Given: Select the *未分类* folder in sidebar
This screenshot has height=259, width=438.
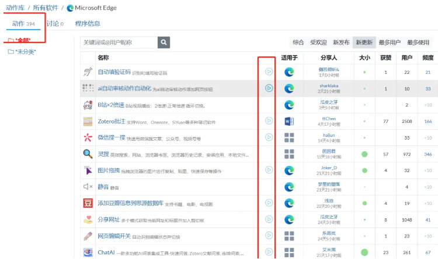Looking at the screenshot, I should (x=22, y=52).
